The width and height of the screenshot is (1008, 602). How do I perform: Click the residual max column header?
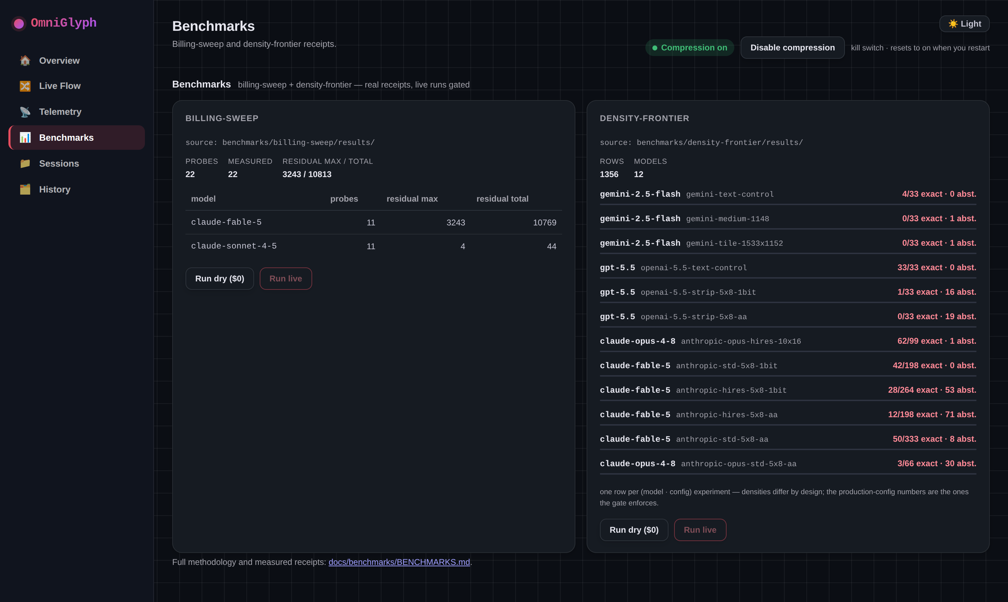412,199
